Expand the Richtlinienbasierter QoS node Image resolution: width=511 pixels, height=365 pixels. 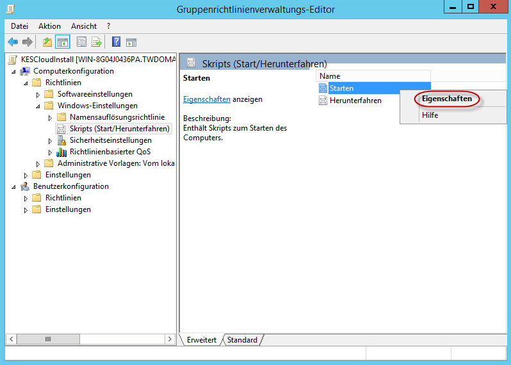coord(50,152)
